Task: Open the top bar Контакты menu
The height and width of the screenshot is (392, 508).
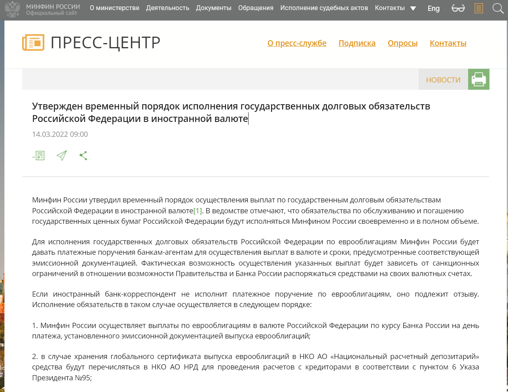Action: coord(390,8)
